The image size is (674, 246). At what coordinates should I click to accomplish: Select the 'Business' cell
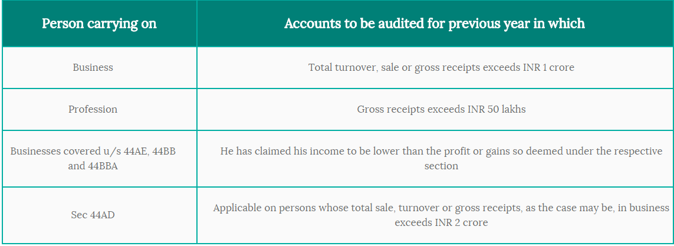tap(99, 67)
